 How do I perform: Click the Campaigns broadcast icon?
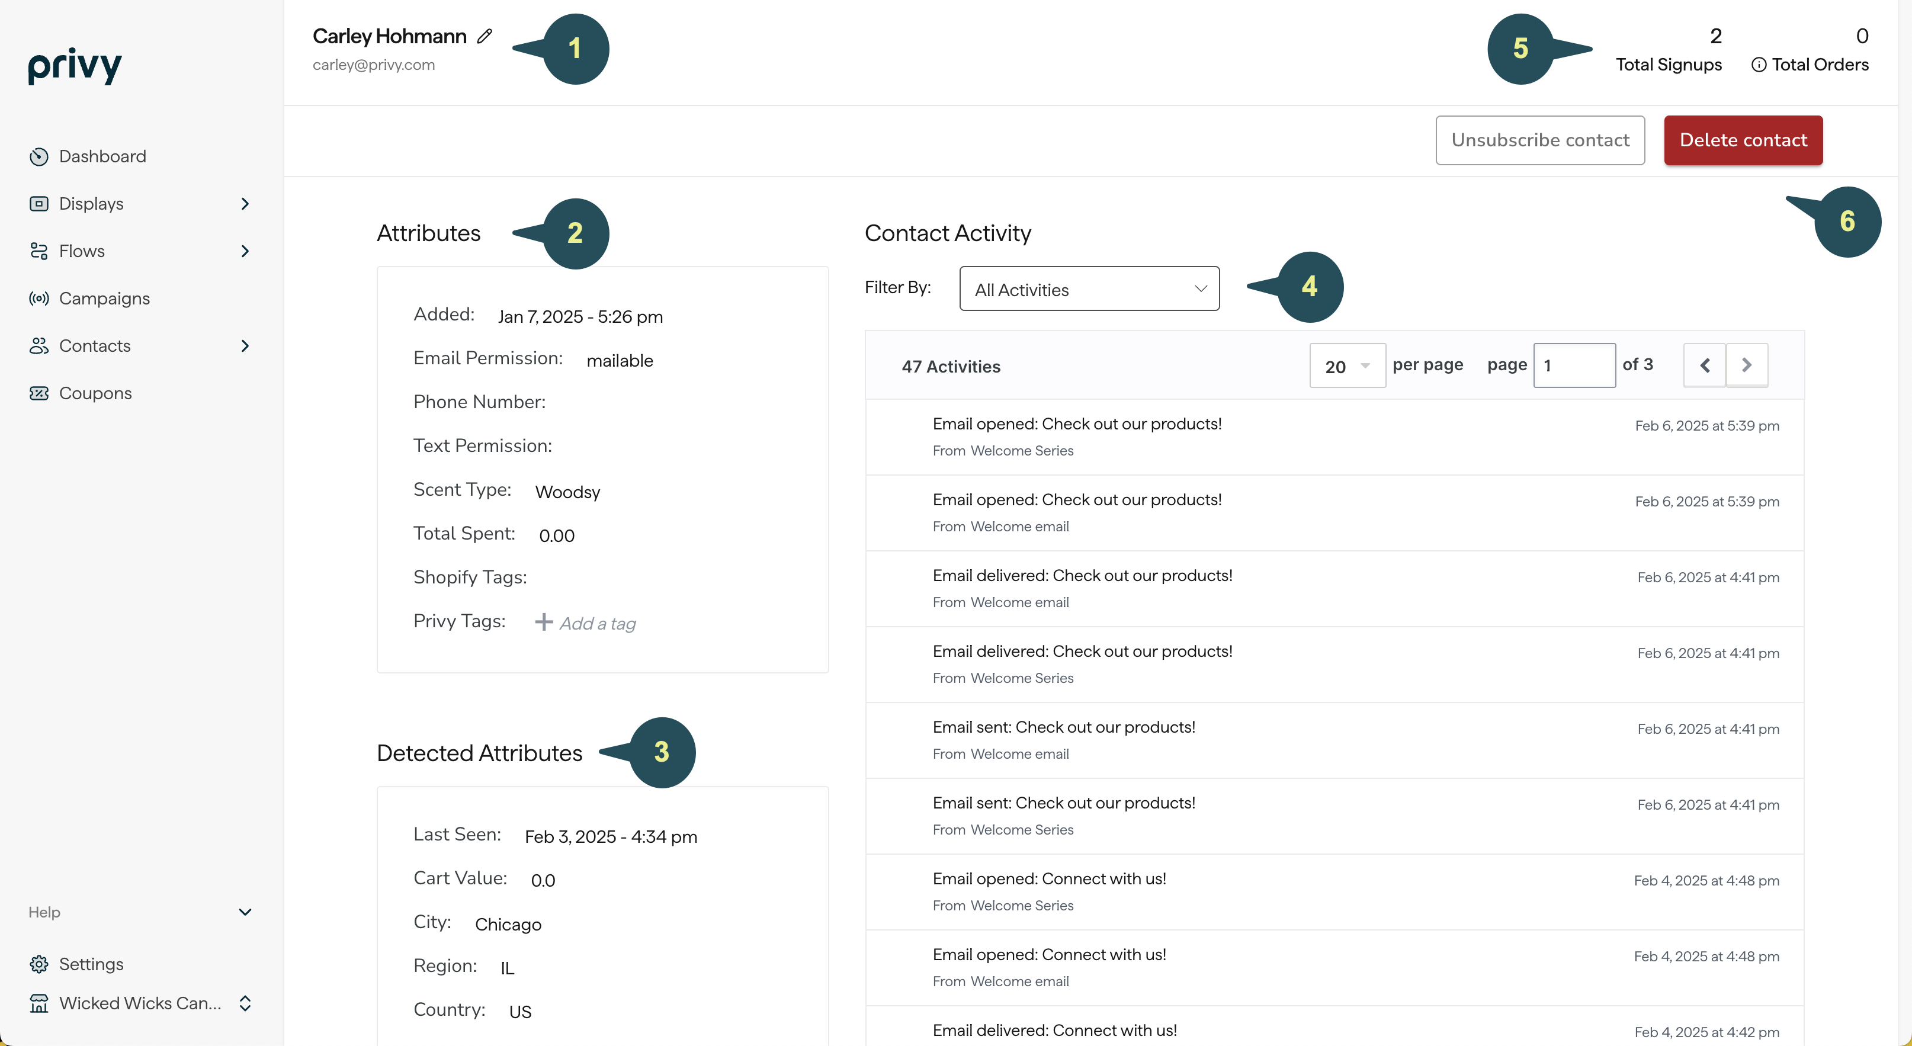point(39,299)
